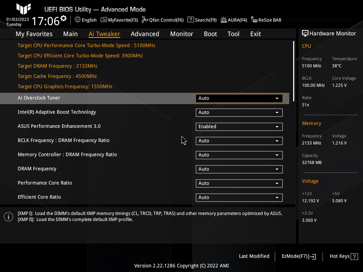Viewport: 363px width, 272px height.
Task: Click the vertical scrollbar of settings list
Action: (294, 67)
